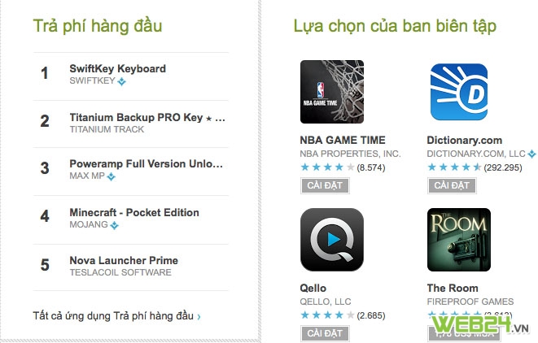Screen dimensions: 538x343
Task: Open the NBA Game Time app icon
Action: coord(332,92)
